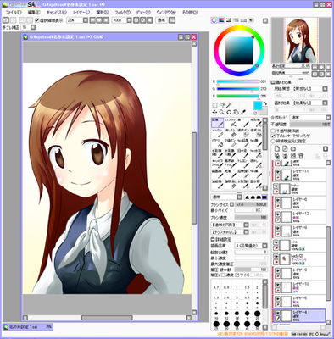Select the rectangular selection tool
This screenshot has height=339, width=334.
[214, 105]
